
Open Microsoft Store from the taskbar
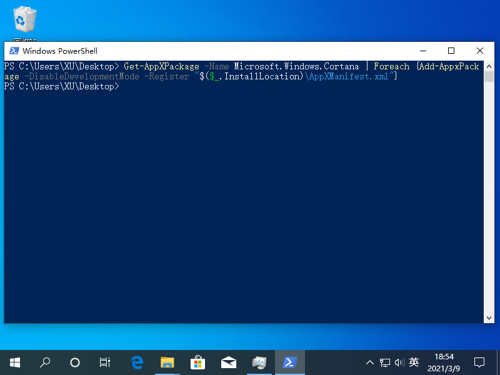[197, 362]
